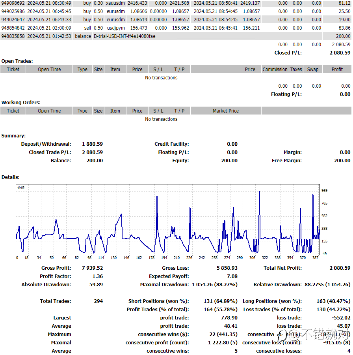The image size is (353, 355).
Task: Select balance ticket 948835858
Action: tap(13, 36)
